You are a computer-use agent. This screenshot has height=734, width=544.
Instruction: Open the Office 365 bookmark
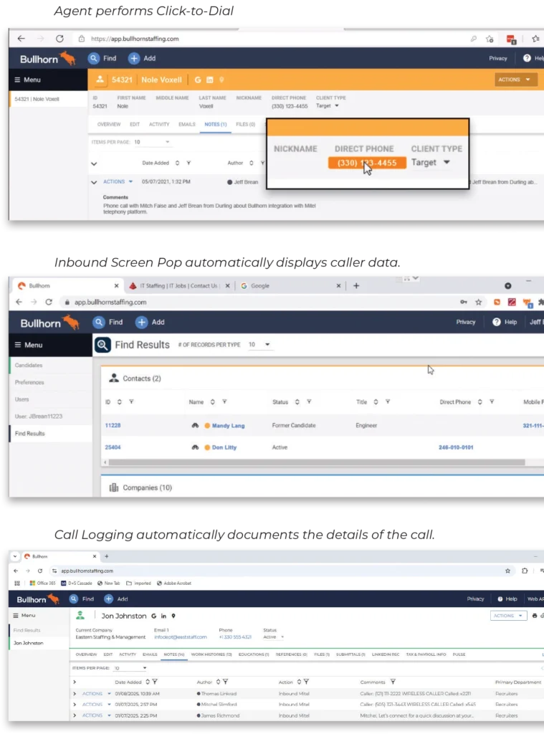click(42, 583)
